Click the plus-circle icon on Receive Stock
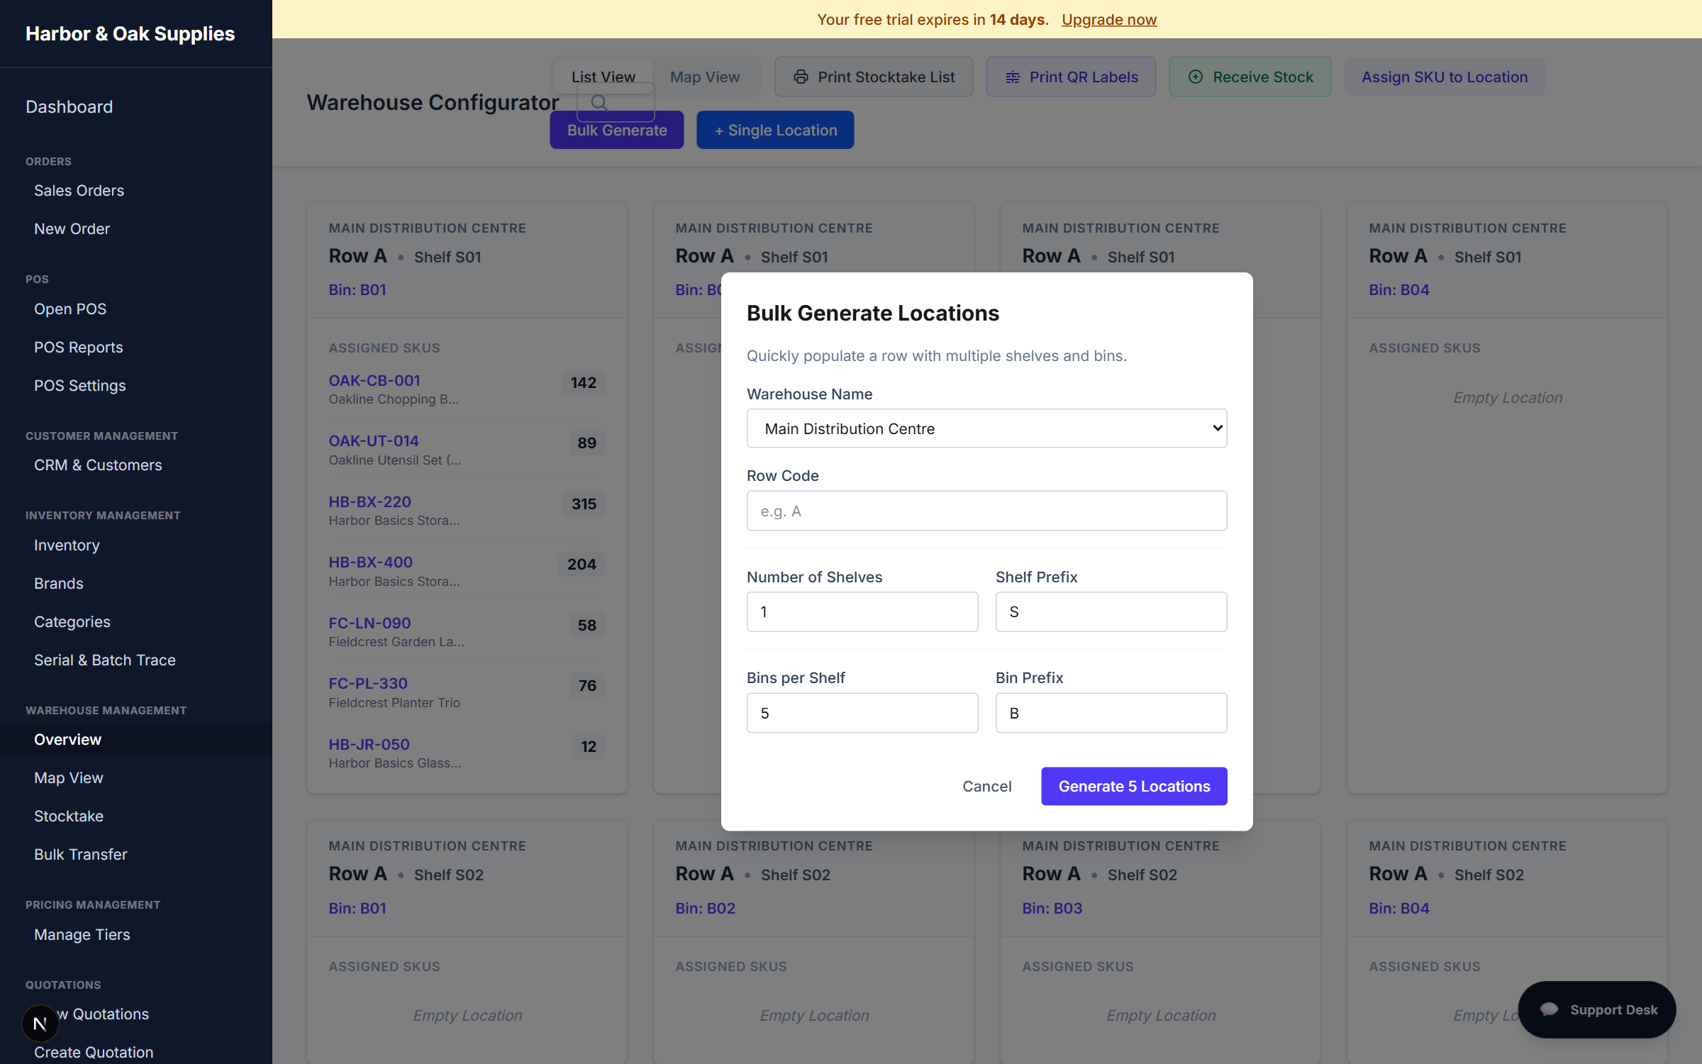This screenshot has width=1702, height=1064. click(1196, 77)
